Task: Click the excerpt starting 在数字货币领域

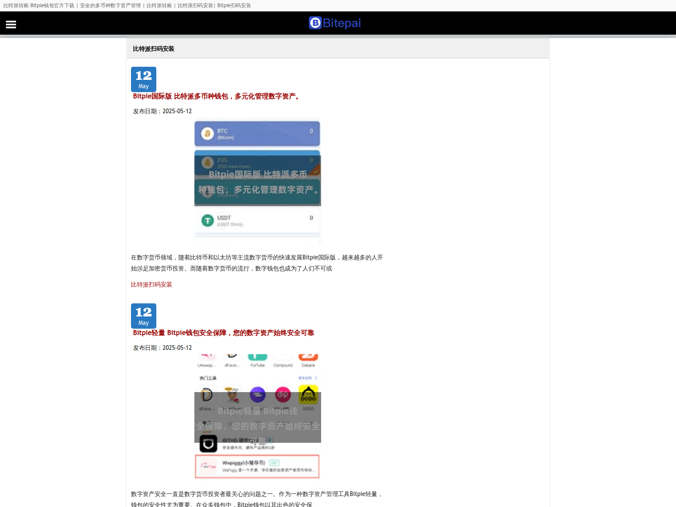Action: tap(257, 263)
